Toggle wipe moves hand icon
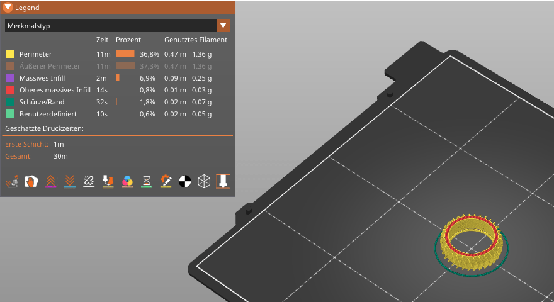 31,181
